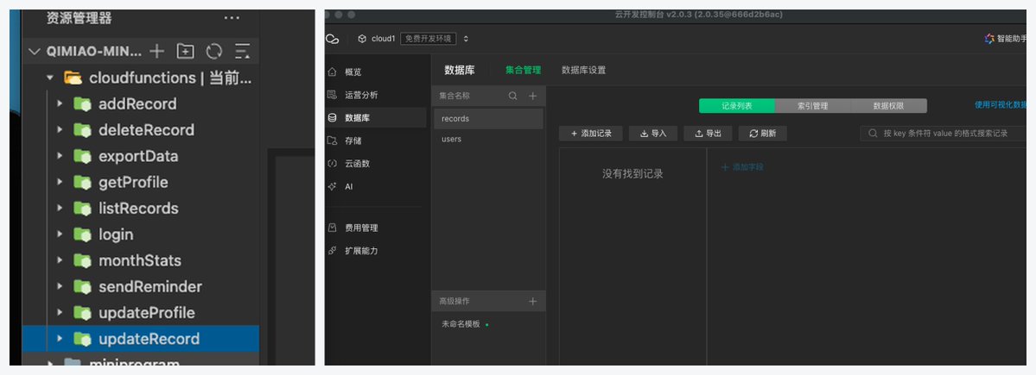1036x375 pixels.
Task: Collapse all folders in the explorer
Action: coord(243,52)
